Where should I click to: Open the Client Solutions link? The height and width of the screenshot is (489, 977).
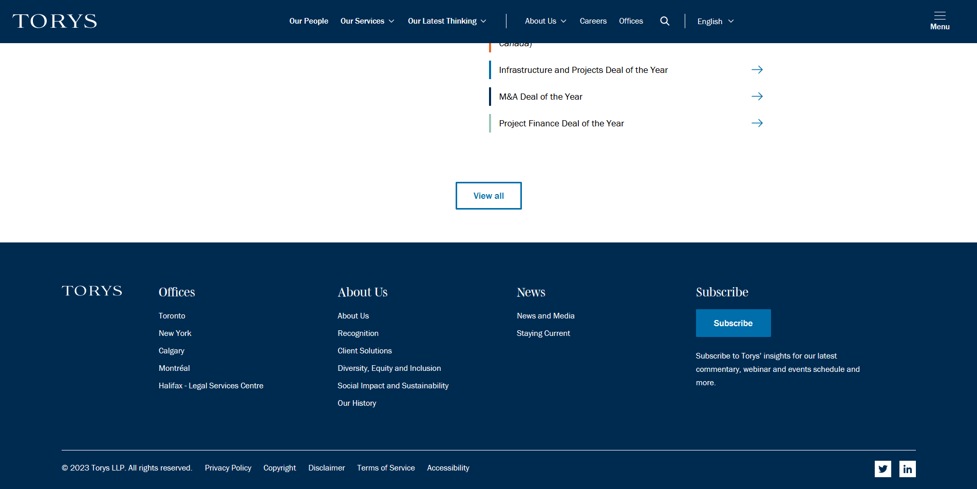click(x=365, y=351)
